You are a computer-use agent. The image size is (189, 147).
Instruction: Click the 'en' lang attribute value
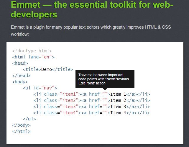(47, 57)
